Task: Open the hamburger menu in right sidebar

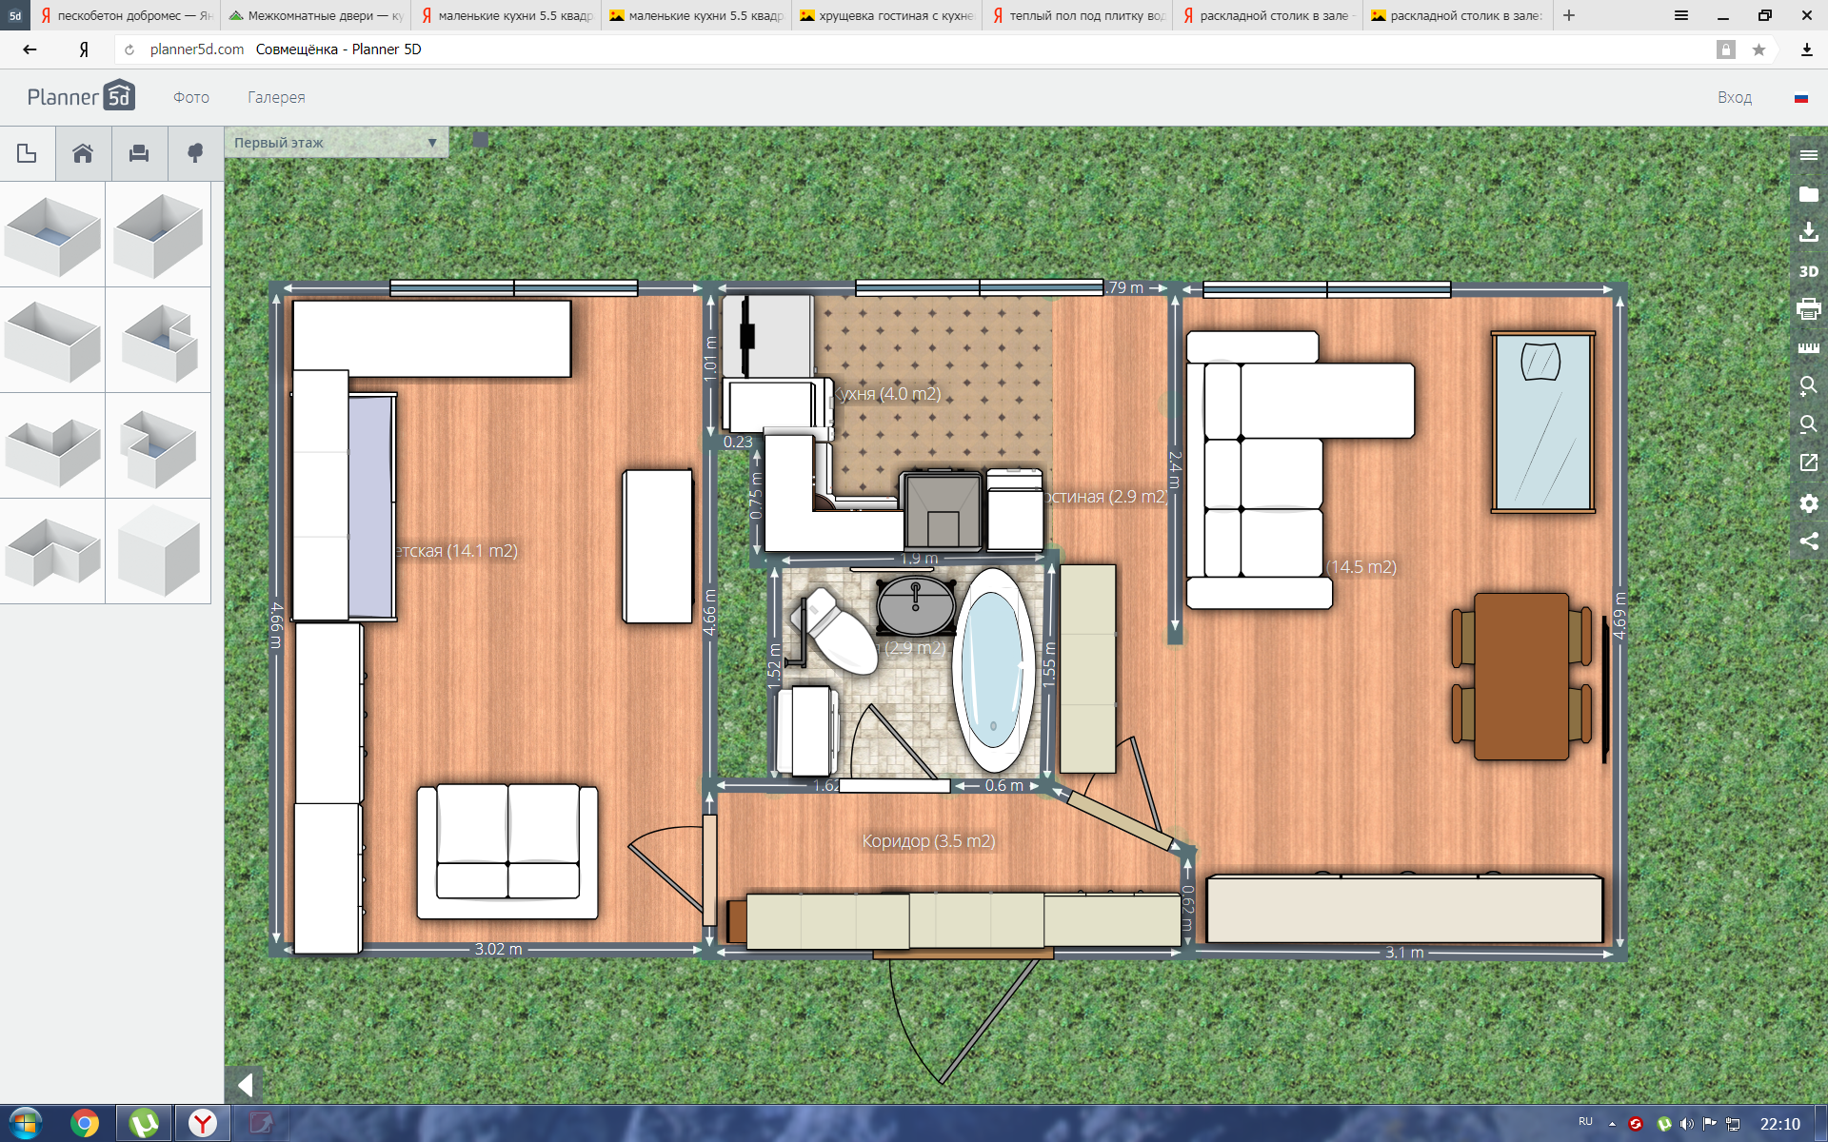Action: [1808, 155]
